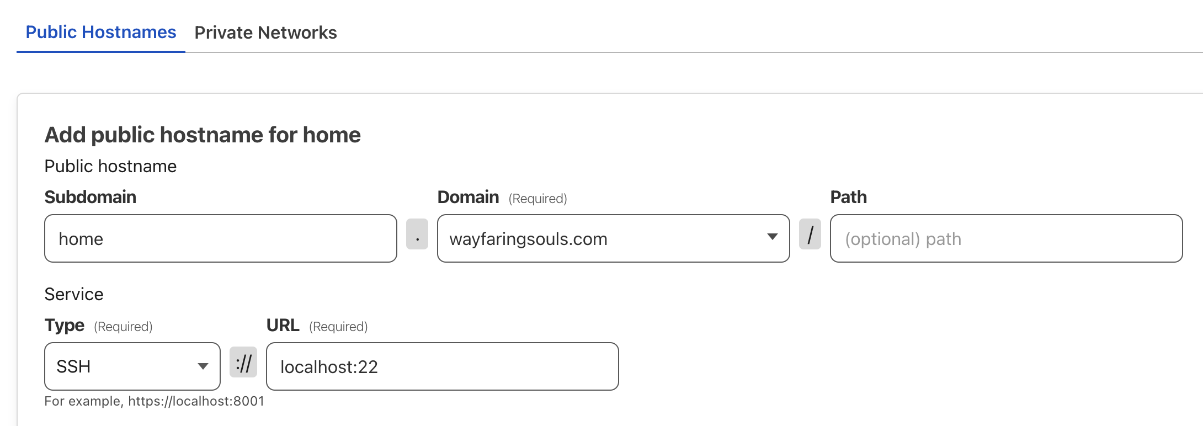
Task: Click the Public hostname section label
Action: pyautogui.click(x=110, y=166)
